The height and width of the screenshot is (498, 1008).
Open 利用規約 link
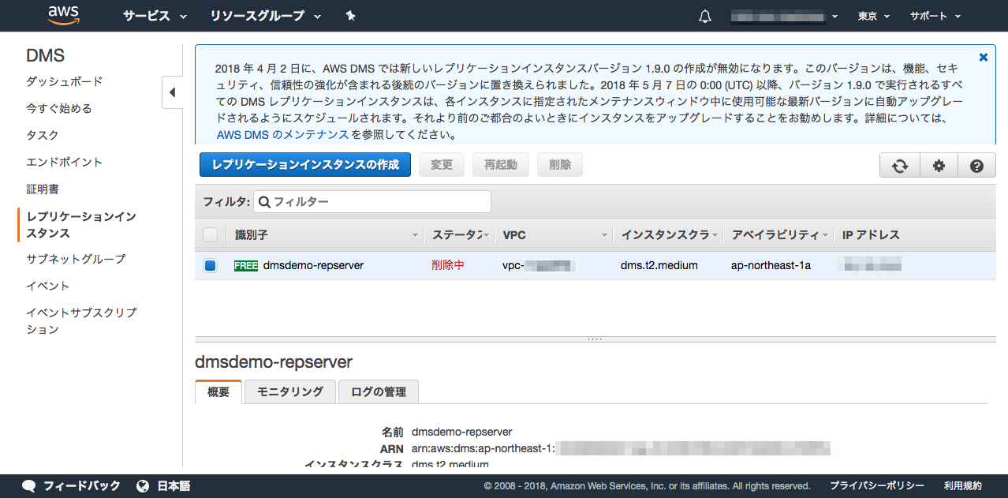pyautogui.click(x=963, y=485)
